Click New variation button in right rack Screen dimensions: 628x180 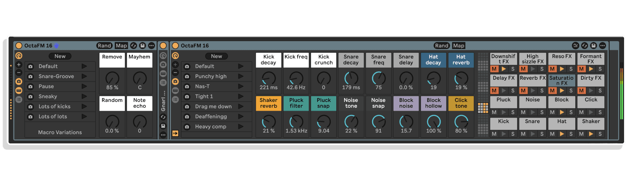coord(217,56)
